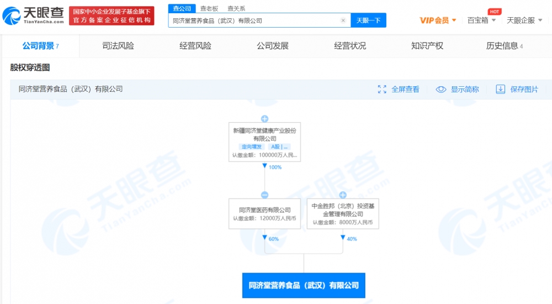Click the 100% share percentage label
This screenshot has height=304, width=552.
coord(275,167)
